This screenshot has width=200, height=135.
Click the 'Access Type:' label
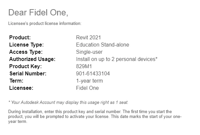[x=26, y=52]
